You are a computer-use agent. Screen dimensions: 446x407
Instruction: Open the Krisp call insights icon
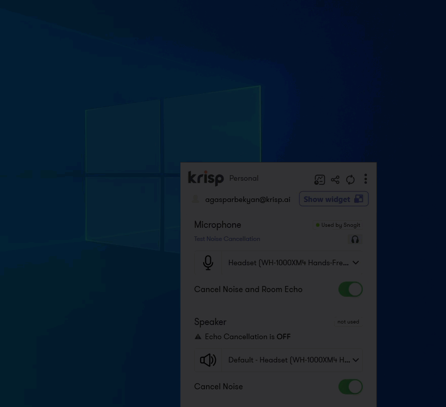319,180
